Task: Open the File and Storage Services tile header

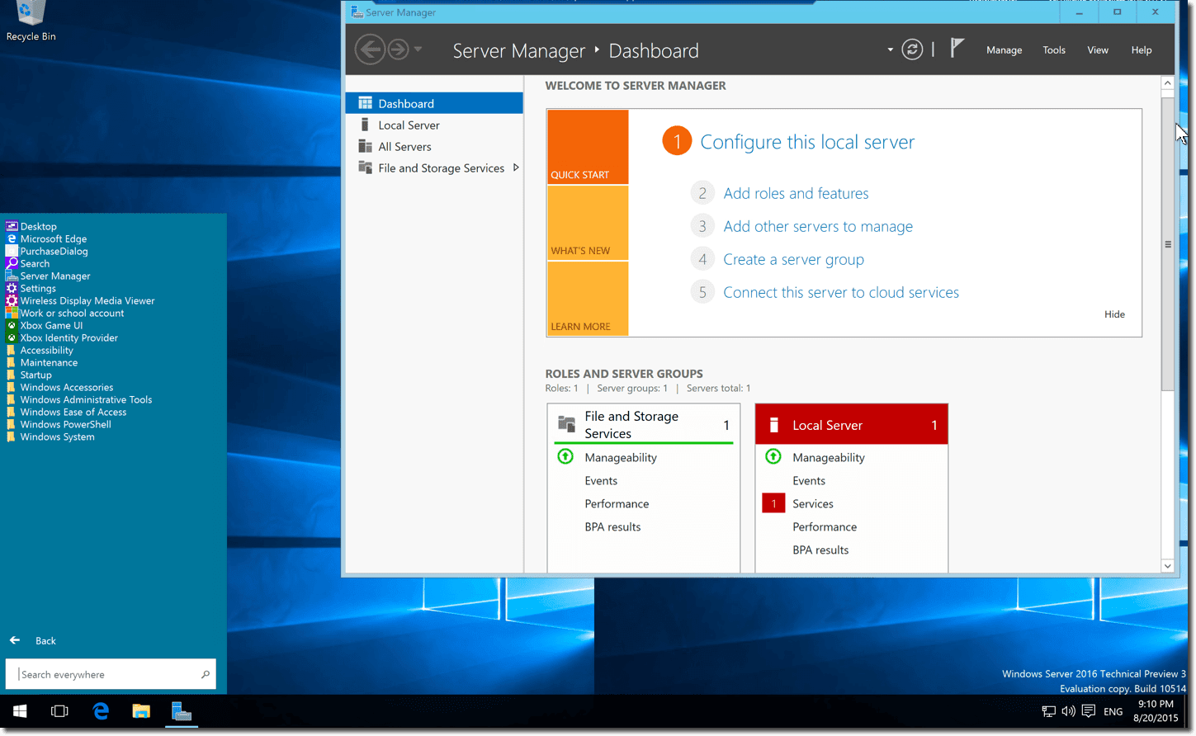Action: point(632,424)
